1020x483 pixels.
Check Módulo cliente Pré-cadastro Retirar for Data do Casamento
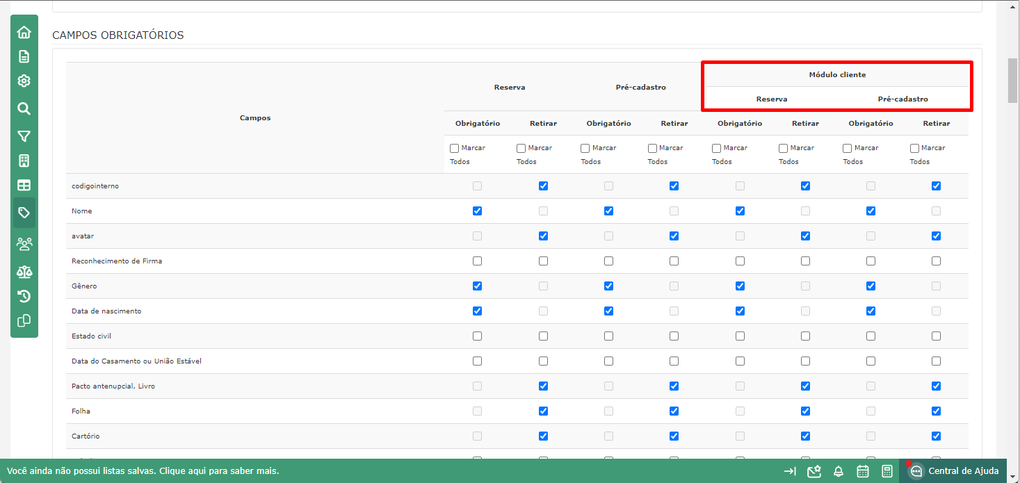936,361
